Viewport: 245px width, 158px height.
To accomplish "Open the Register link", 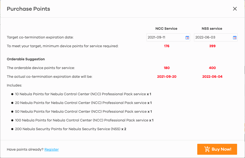I will (x=52, y=150).
